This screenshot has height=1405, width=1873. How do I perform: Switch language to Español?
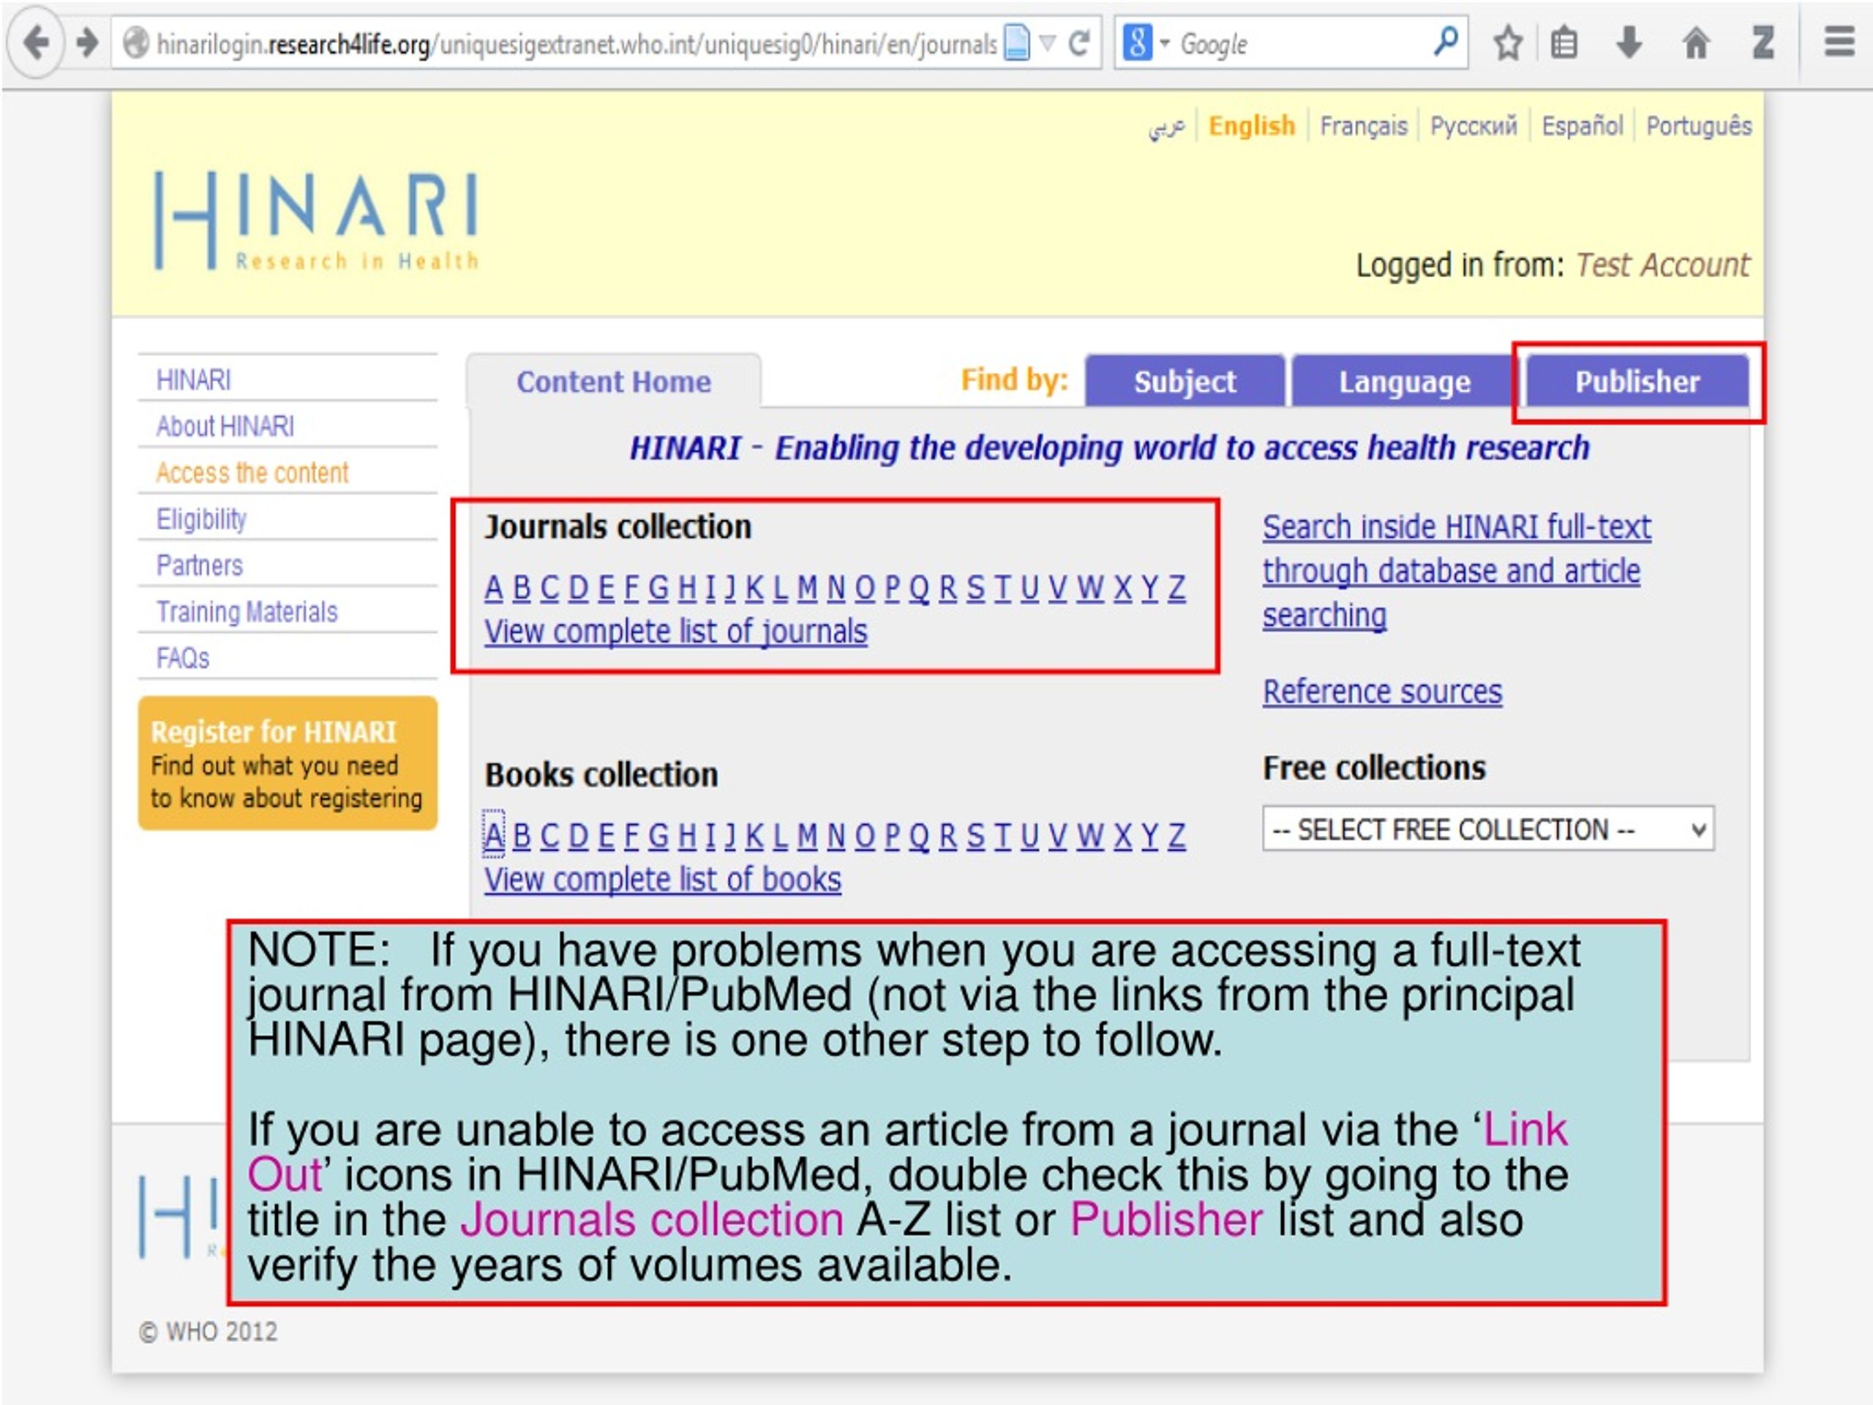pyautogui.click(x=1582, y=126)
